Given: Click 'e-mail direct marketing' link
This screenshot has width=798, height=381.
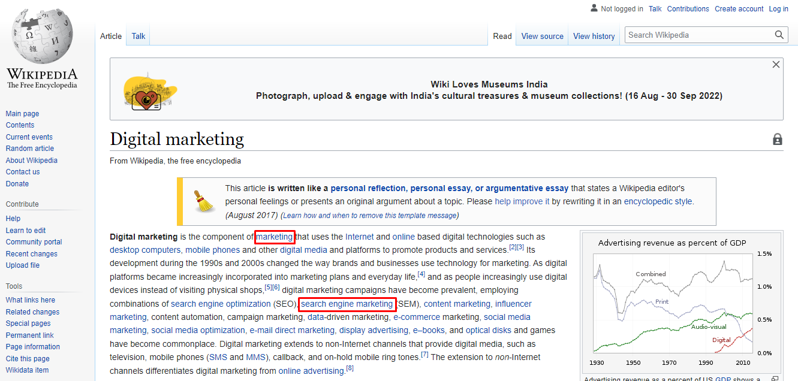Looking at the screenshot, I should click(x=292, y=330).
